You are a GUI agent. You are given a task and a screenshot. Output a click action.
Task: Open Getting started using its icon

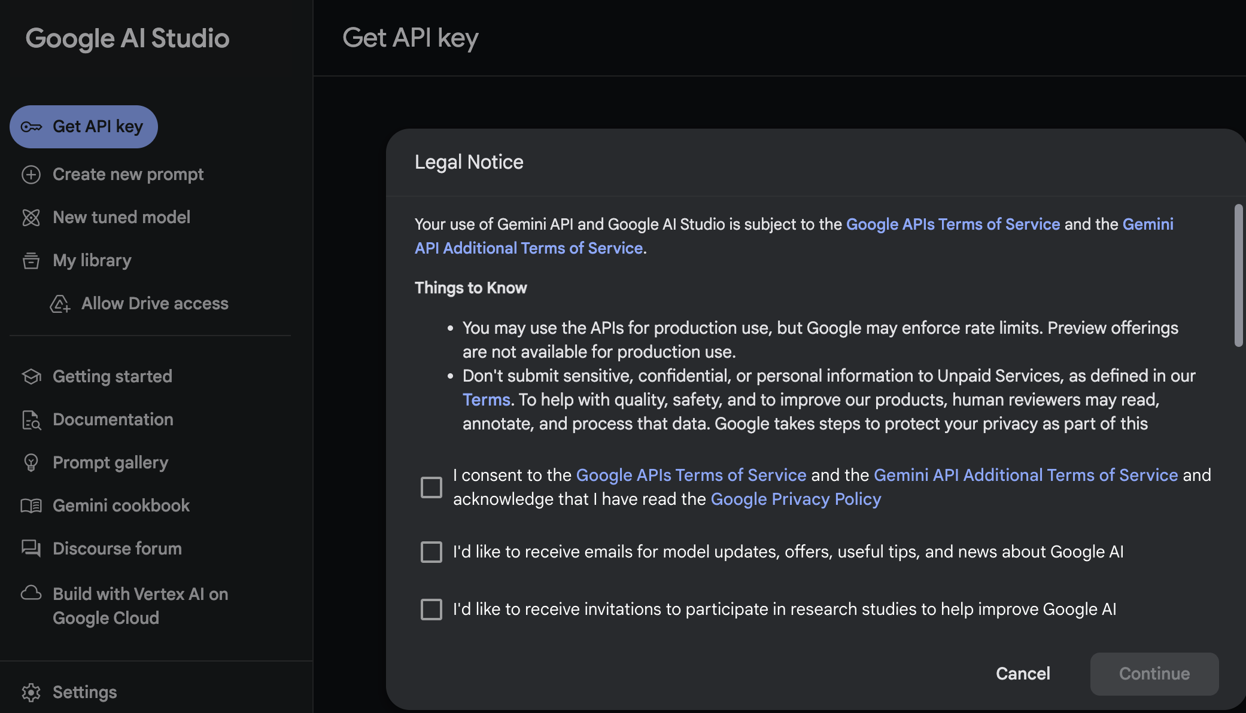tap(31, 376)
